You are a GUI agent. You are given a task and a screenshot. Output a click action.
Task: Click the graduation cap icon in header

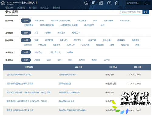[86, 3]
